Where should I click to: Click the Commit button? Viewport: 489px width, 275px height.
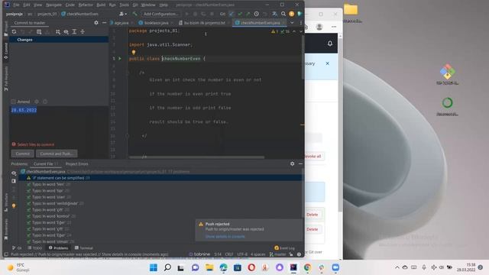22,154
